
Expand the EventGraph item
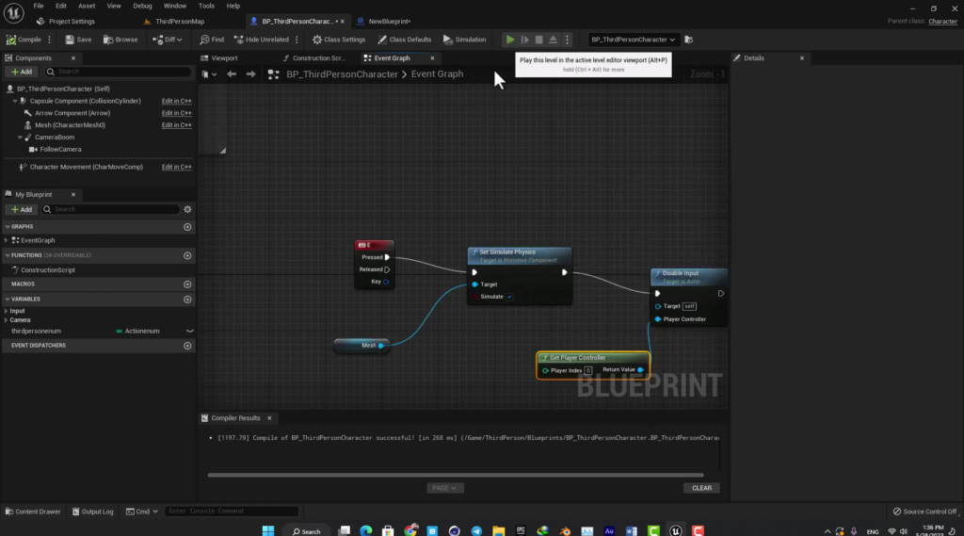point(7,240)
